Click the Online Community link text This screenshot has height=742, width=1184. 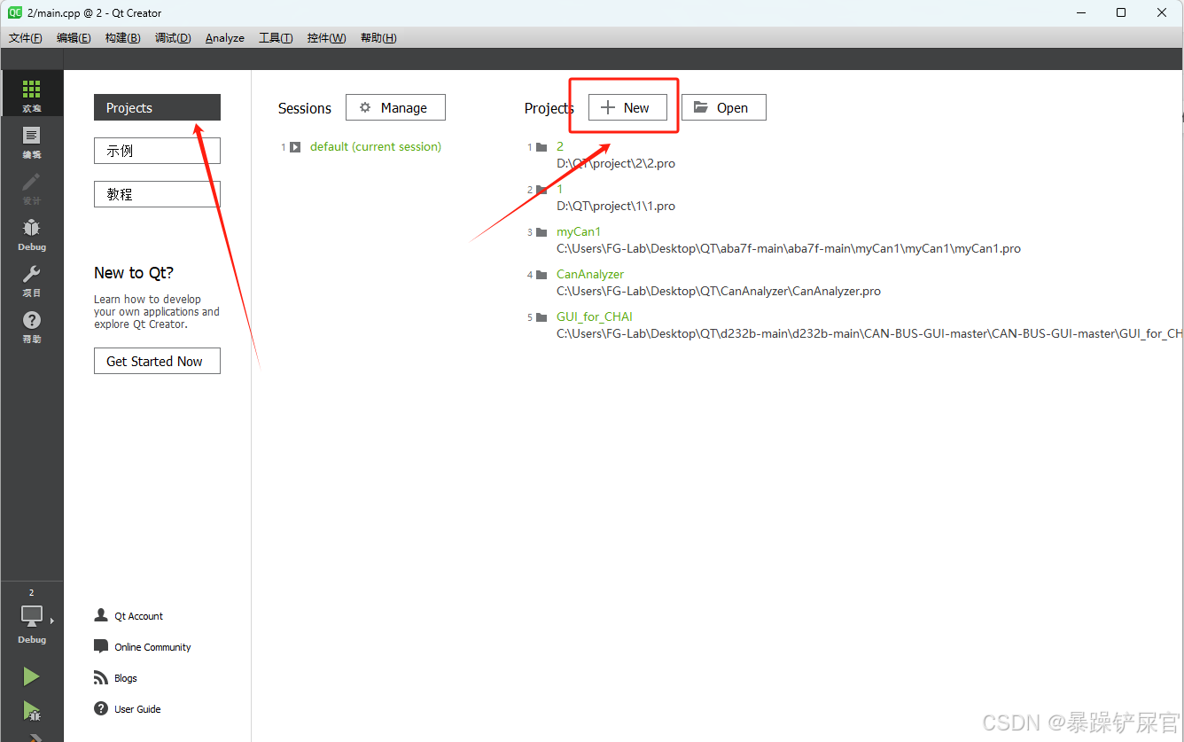tap(152, 647)
